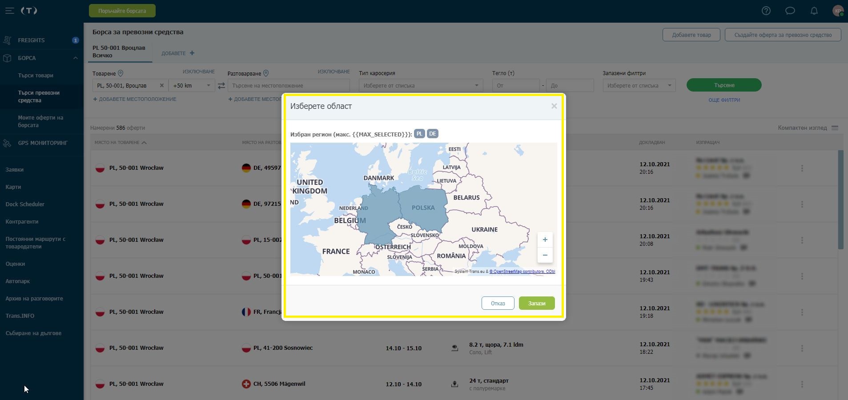Close the Изберете област dialog
Viewport: 848px width, 400px height.
click(554, 106)
